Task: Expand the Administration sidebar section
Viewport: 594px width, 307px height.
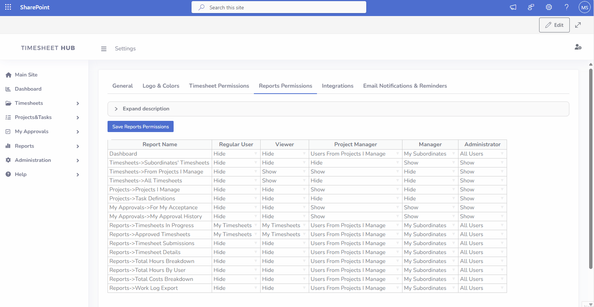Action: (78, 160)
